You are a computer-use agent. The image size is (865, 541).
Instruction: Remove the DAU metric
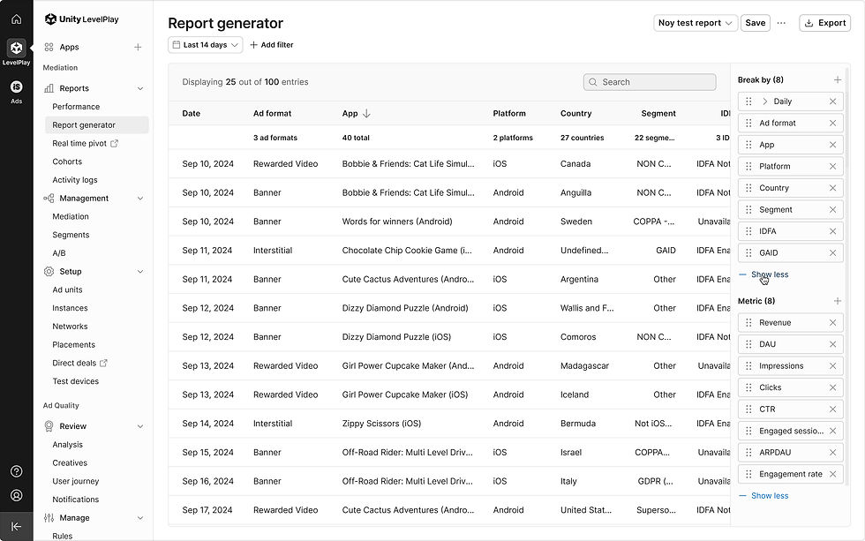tap(833, 344)
